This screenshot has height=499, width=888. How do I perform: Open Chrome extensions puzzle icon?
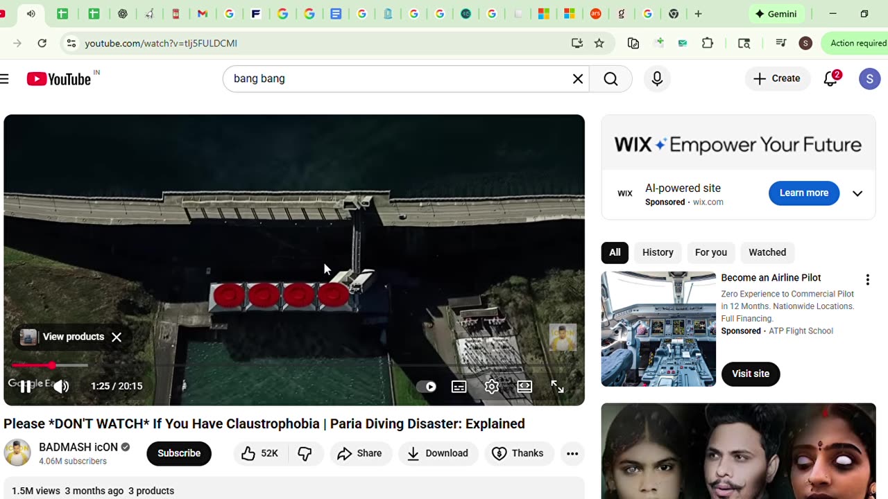click(x=708, y=43)
